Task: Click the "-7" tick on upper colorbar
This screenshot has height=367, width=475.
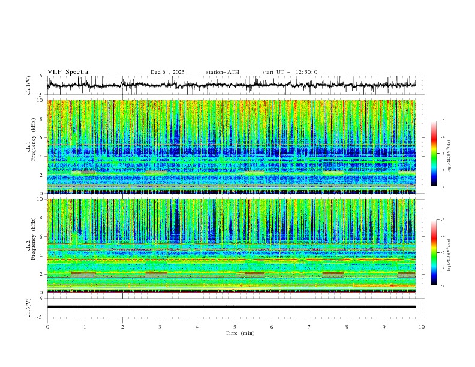Action: [x=443, y=186]
